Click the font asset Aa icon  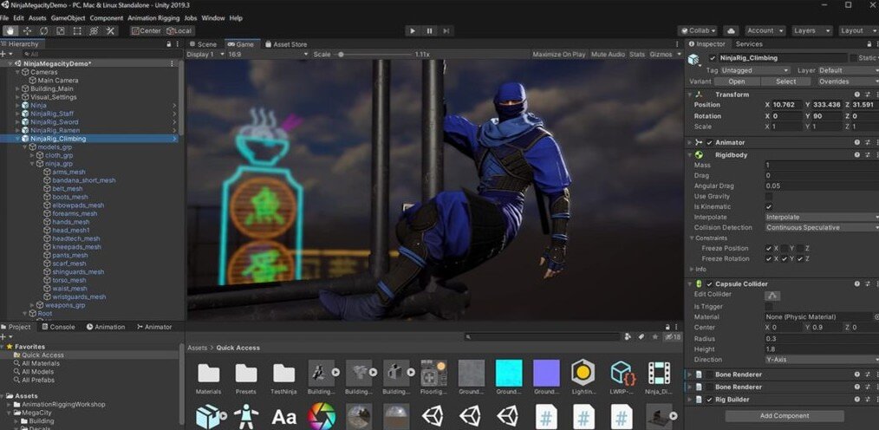pos(283,416)
